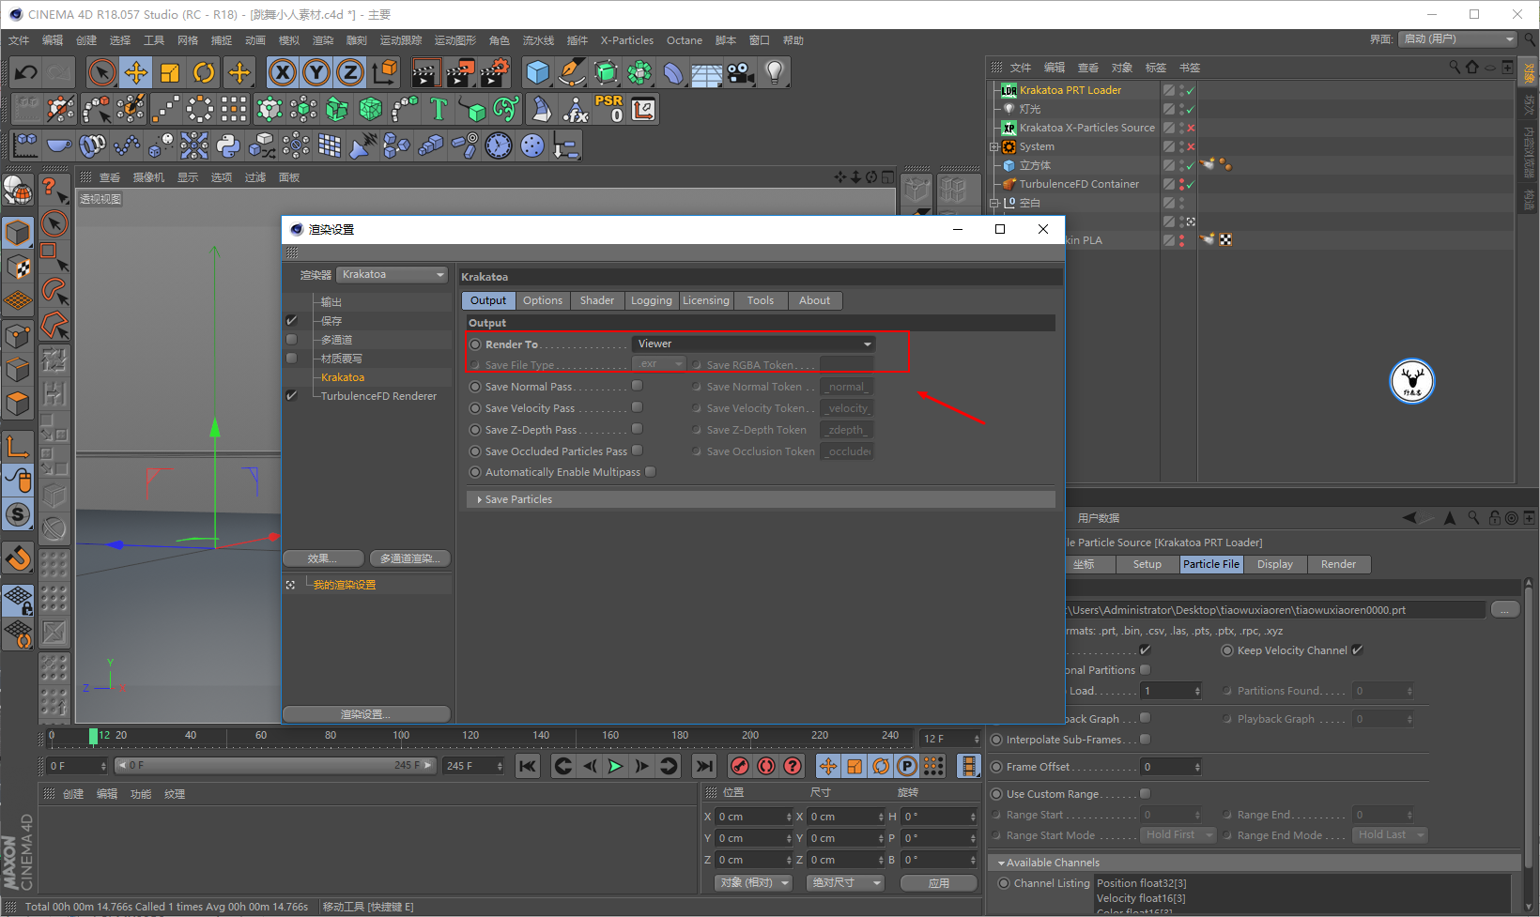
Task: Open the 渲染器 Krakatoa renderer dropdown
Action: tap(393, 274)
